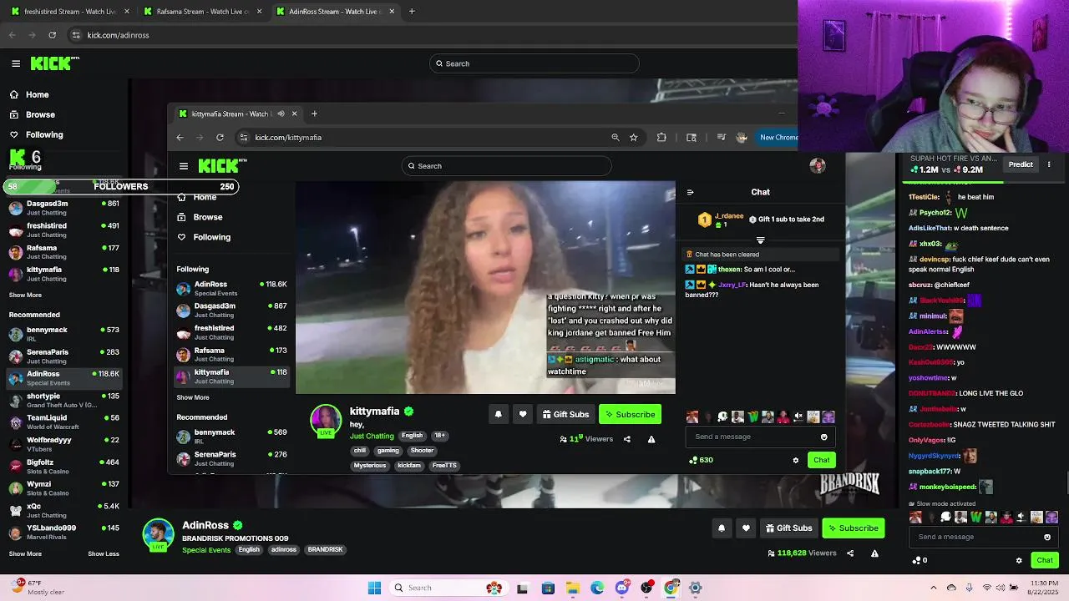Click the New Chrome available button
Viewport: 1069px width, 601px height.
click(778, 137)
